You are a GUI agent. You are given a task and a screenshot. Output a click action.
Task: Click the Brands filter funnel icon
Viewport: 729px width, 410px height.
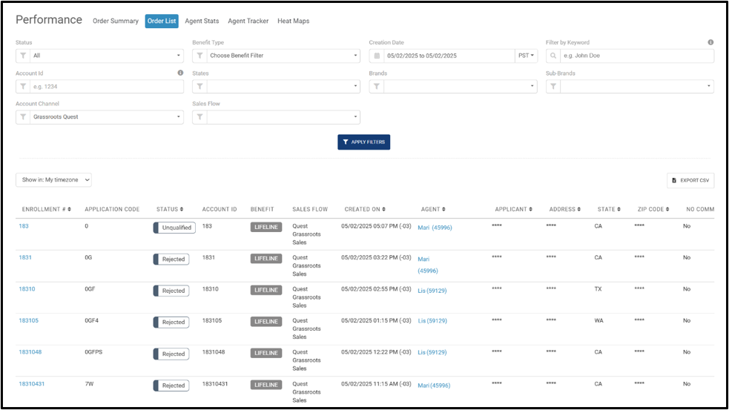(x=377, y=87)
